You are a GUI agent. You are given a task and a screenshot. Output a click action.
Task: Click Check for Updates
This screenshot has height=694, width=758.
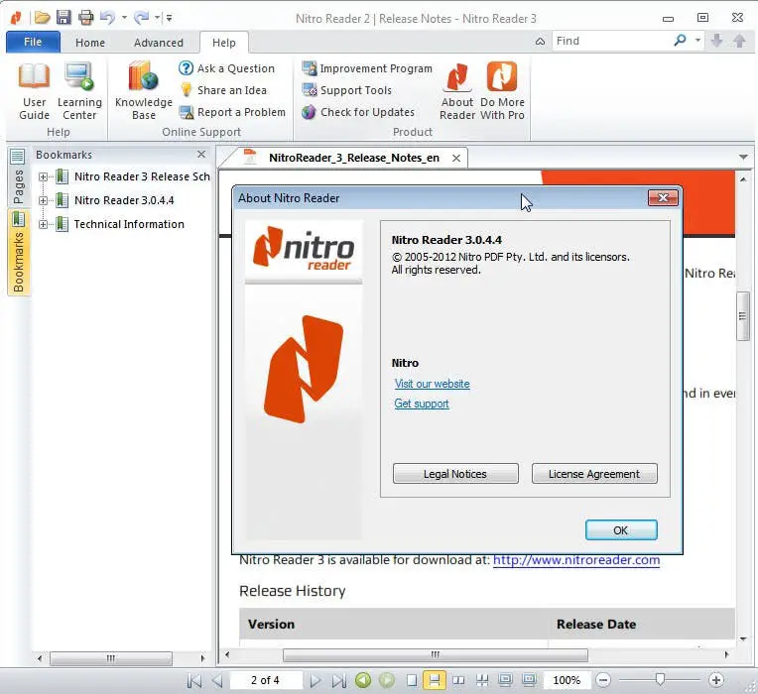tap(358, 112)
